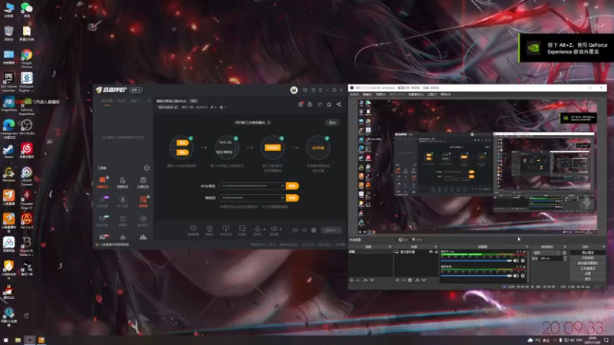This screenshot has width=614, height=345.
Task: Click the gift icon with red dot
Action: pyautogui.click(x=301, y=104)
